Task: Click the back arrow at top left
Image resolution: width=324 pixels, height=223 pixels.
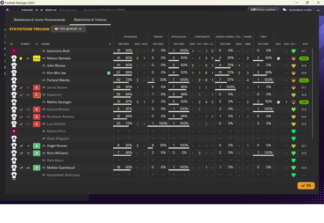Action: pos(8,10)
